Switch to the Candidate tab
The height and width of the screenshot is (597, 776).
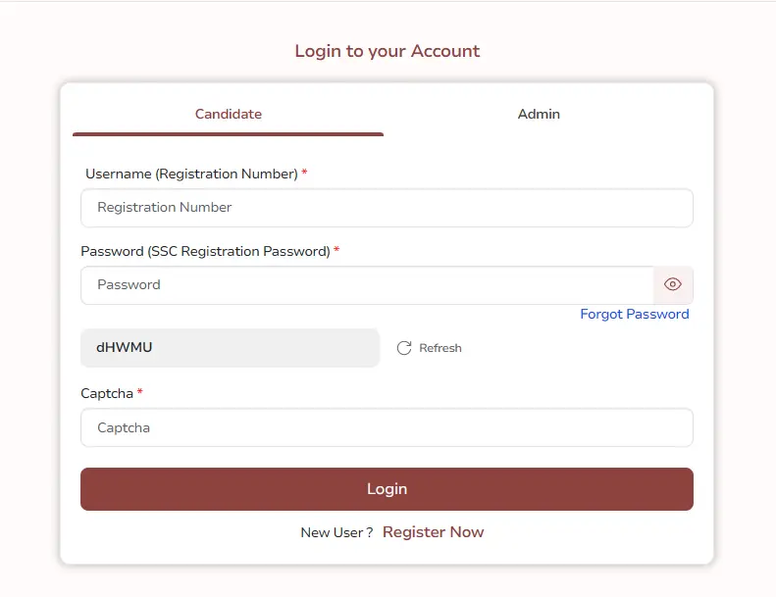(228, 114)
